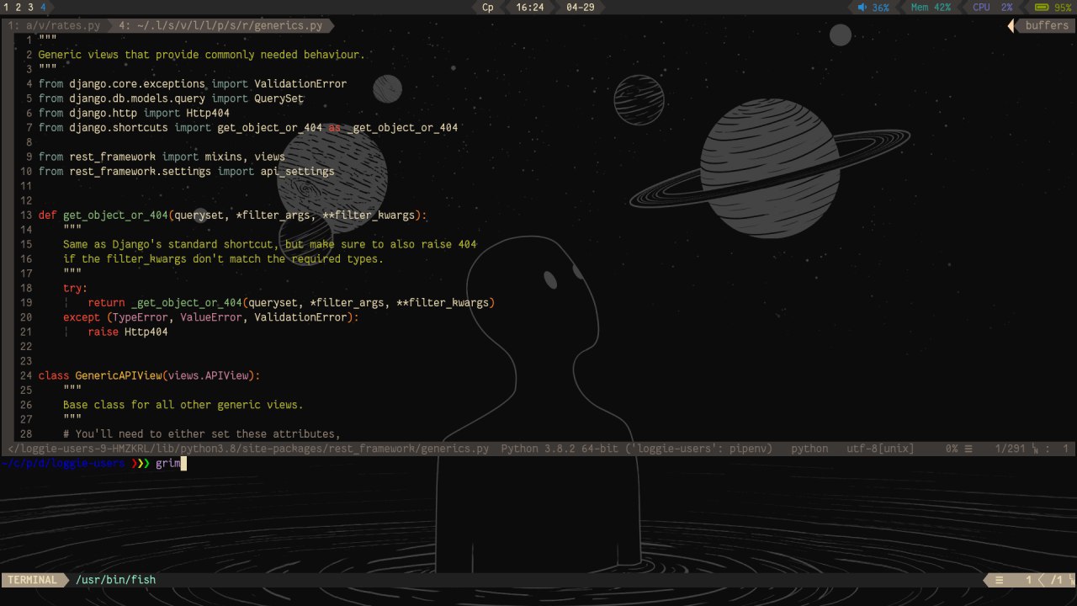Click the 'try:' keyword on line 18
The width and height of the screenshot is (1077, 606).
point(75,289)
